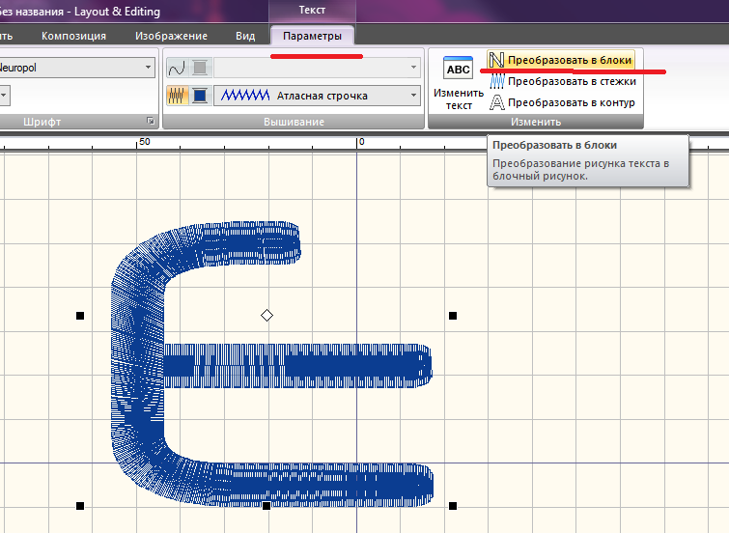
Task: Toggle the region sewing stitch icon
Action: coord(177,96)
